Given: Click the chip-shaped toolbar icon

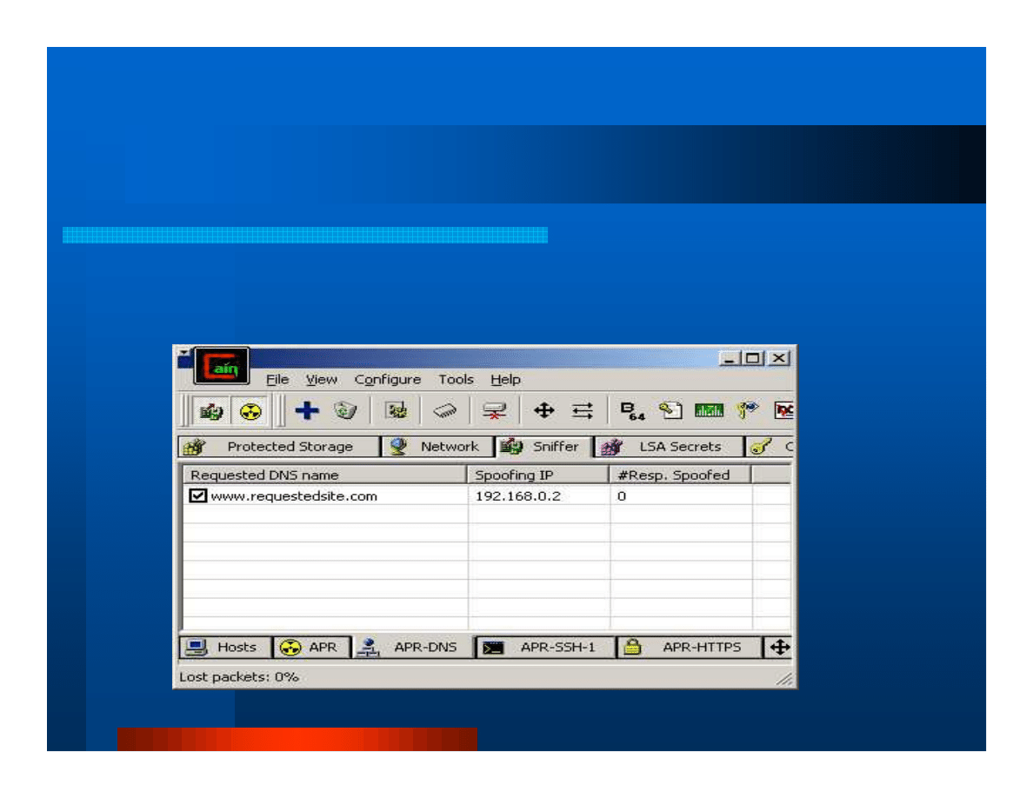Looking at the screenshot, I should point(445,410).
